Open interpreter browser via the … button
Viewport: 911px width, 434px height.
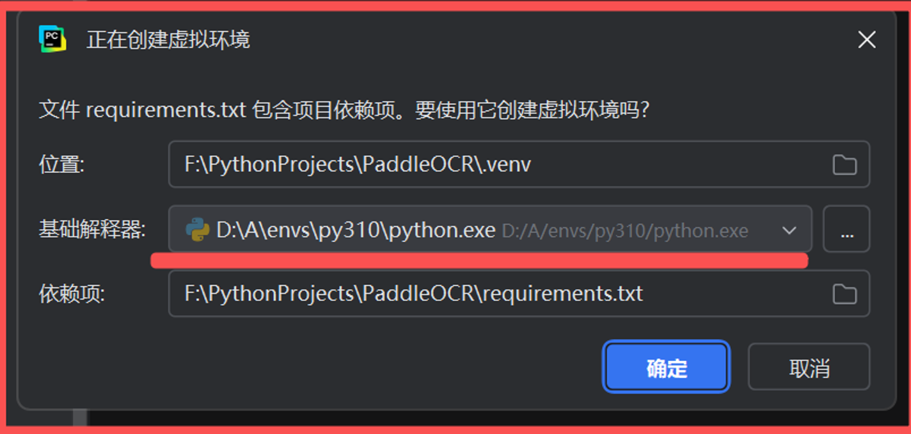(x=846, y=229)
